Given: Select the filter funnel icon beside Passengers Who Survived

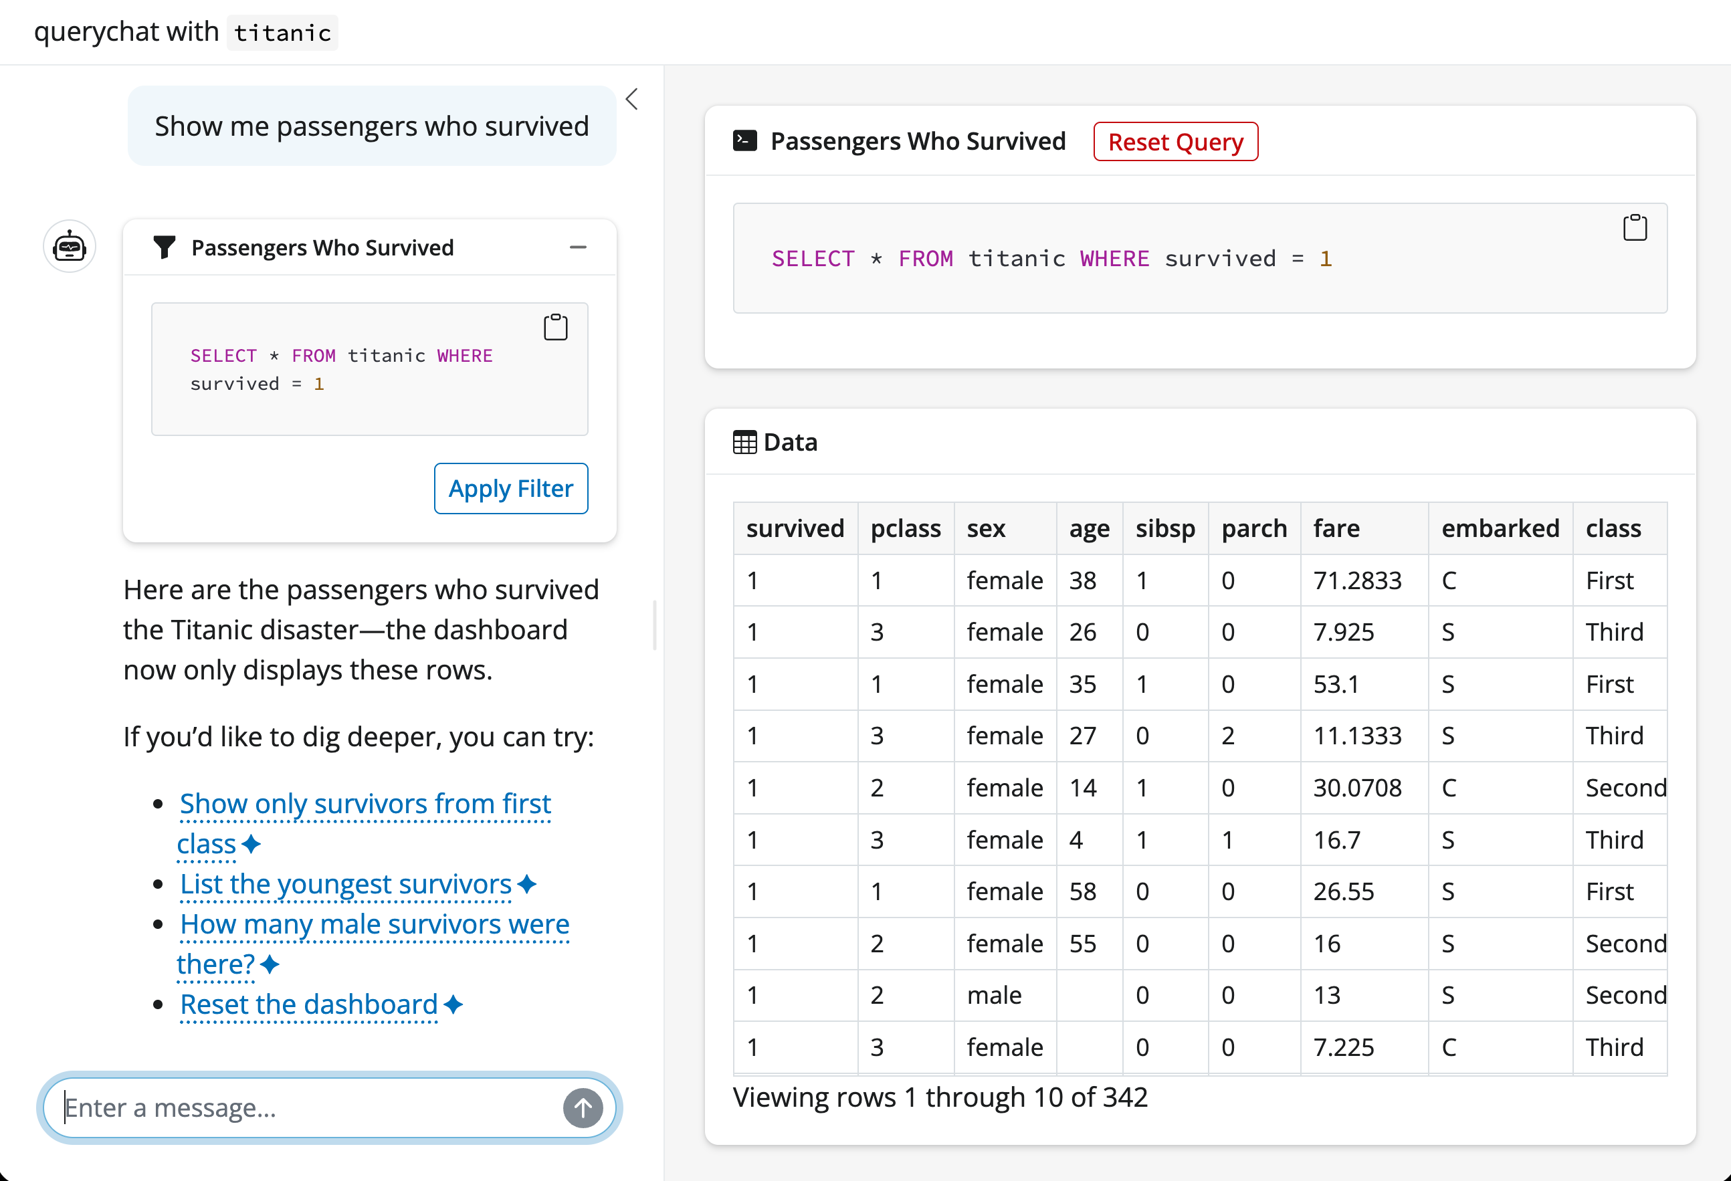Looking at the screenshot, I should 165,247.
